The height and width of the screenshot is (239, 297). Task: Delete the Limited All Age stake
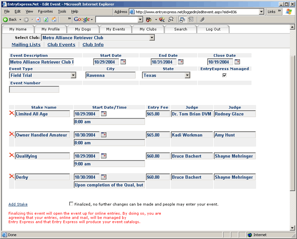point(12,114)
